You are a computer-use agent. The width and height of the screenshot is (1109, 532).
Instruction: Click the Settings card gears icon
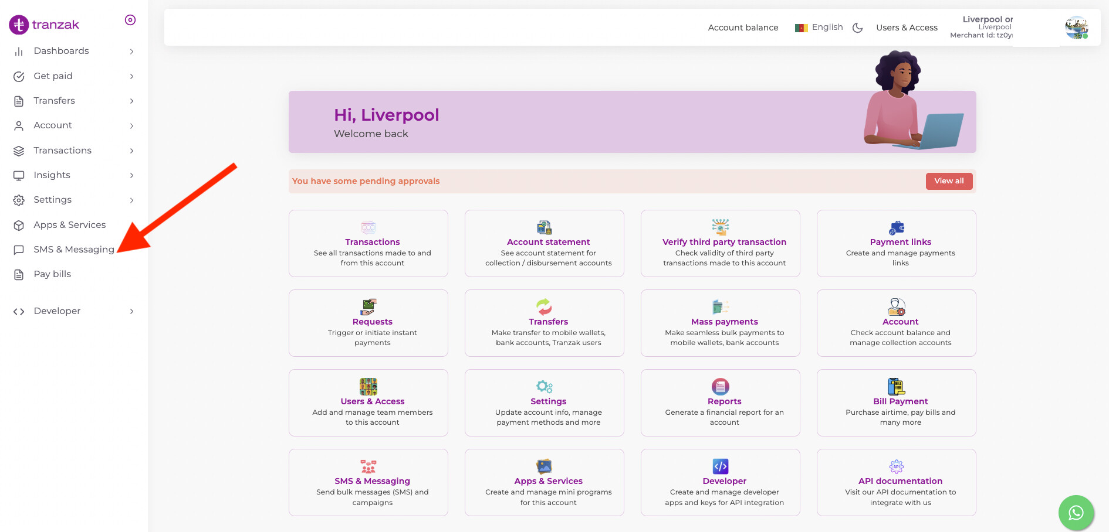pos(544,387)
